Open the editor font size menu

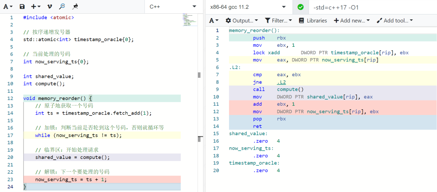click(8, 7)
